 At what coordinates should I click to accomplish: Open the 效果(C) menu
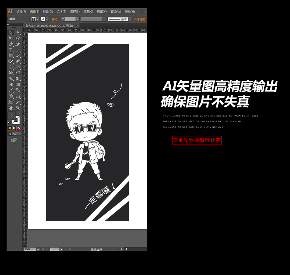pos(88,11)
